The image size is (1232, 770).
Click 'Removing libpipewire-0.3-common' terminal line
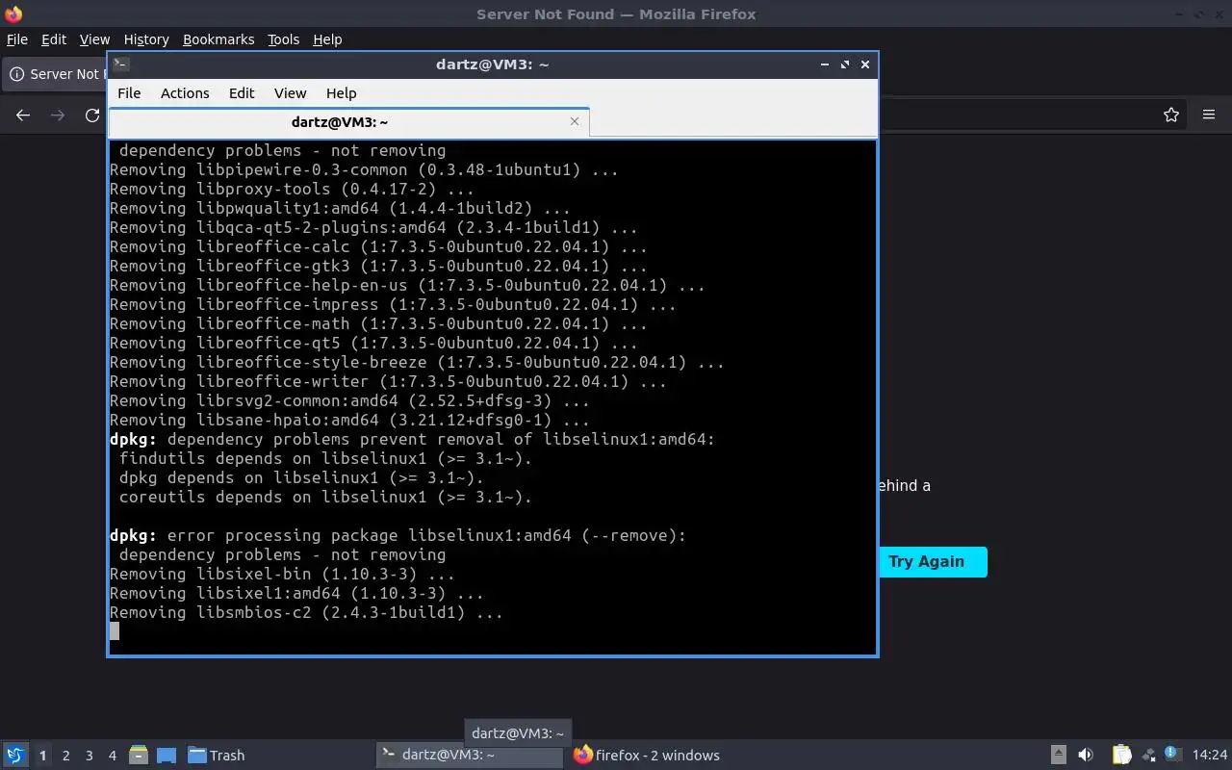pos(364,170)
